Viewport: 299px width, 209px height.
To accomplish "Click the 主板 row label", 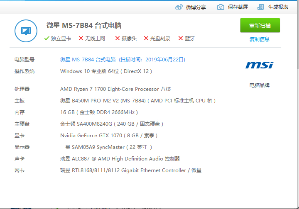I will 20,100.
